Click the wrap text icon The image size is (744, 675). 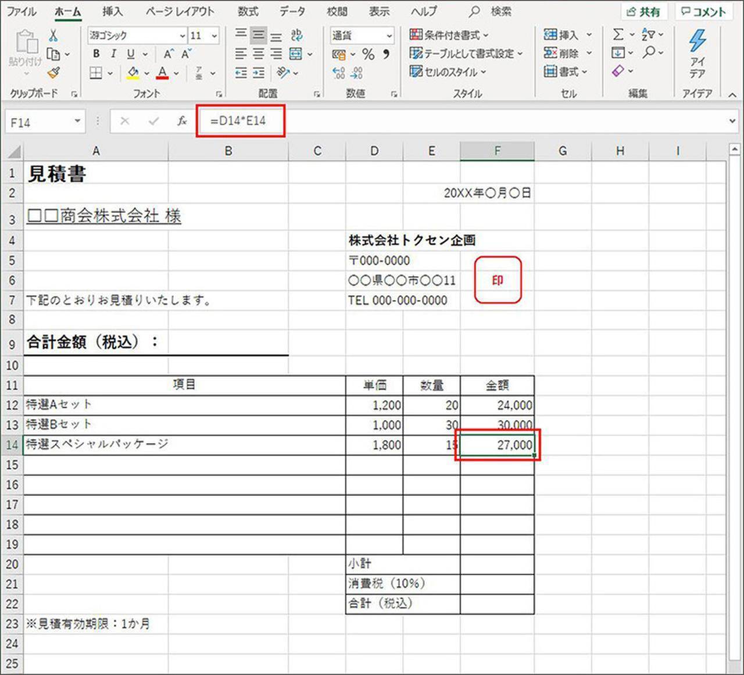297,35
